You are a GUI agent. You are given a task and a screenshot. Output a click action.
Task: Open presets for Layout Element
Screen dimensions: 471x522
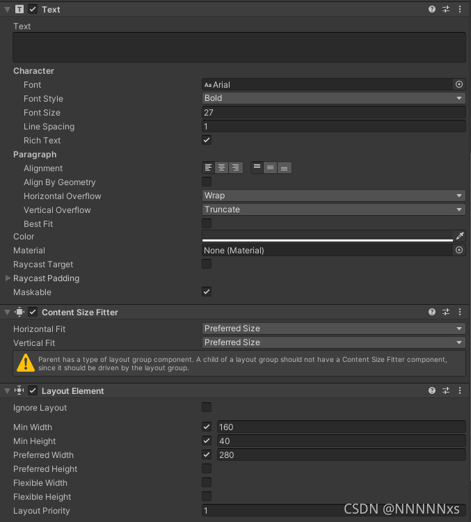(x=446, y=390)
